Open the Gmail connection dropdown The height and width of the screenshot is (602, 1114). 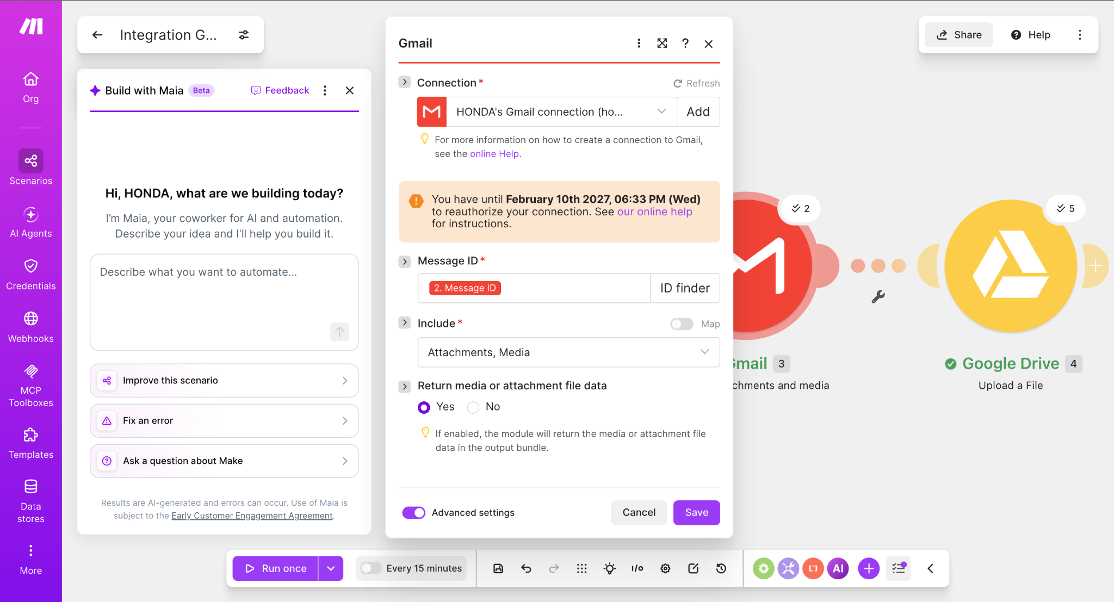click(x=561, y=111)
